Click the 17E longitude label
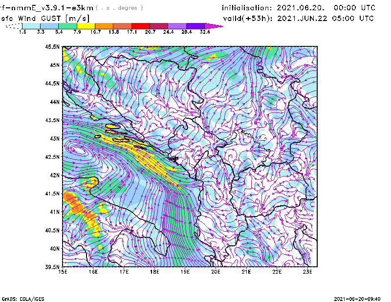 124,272
